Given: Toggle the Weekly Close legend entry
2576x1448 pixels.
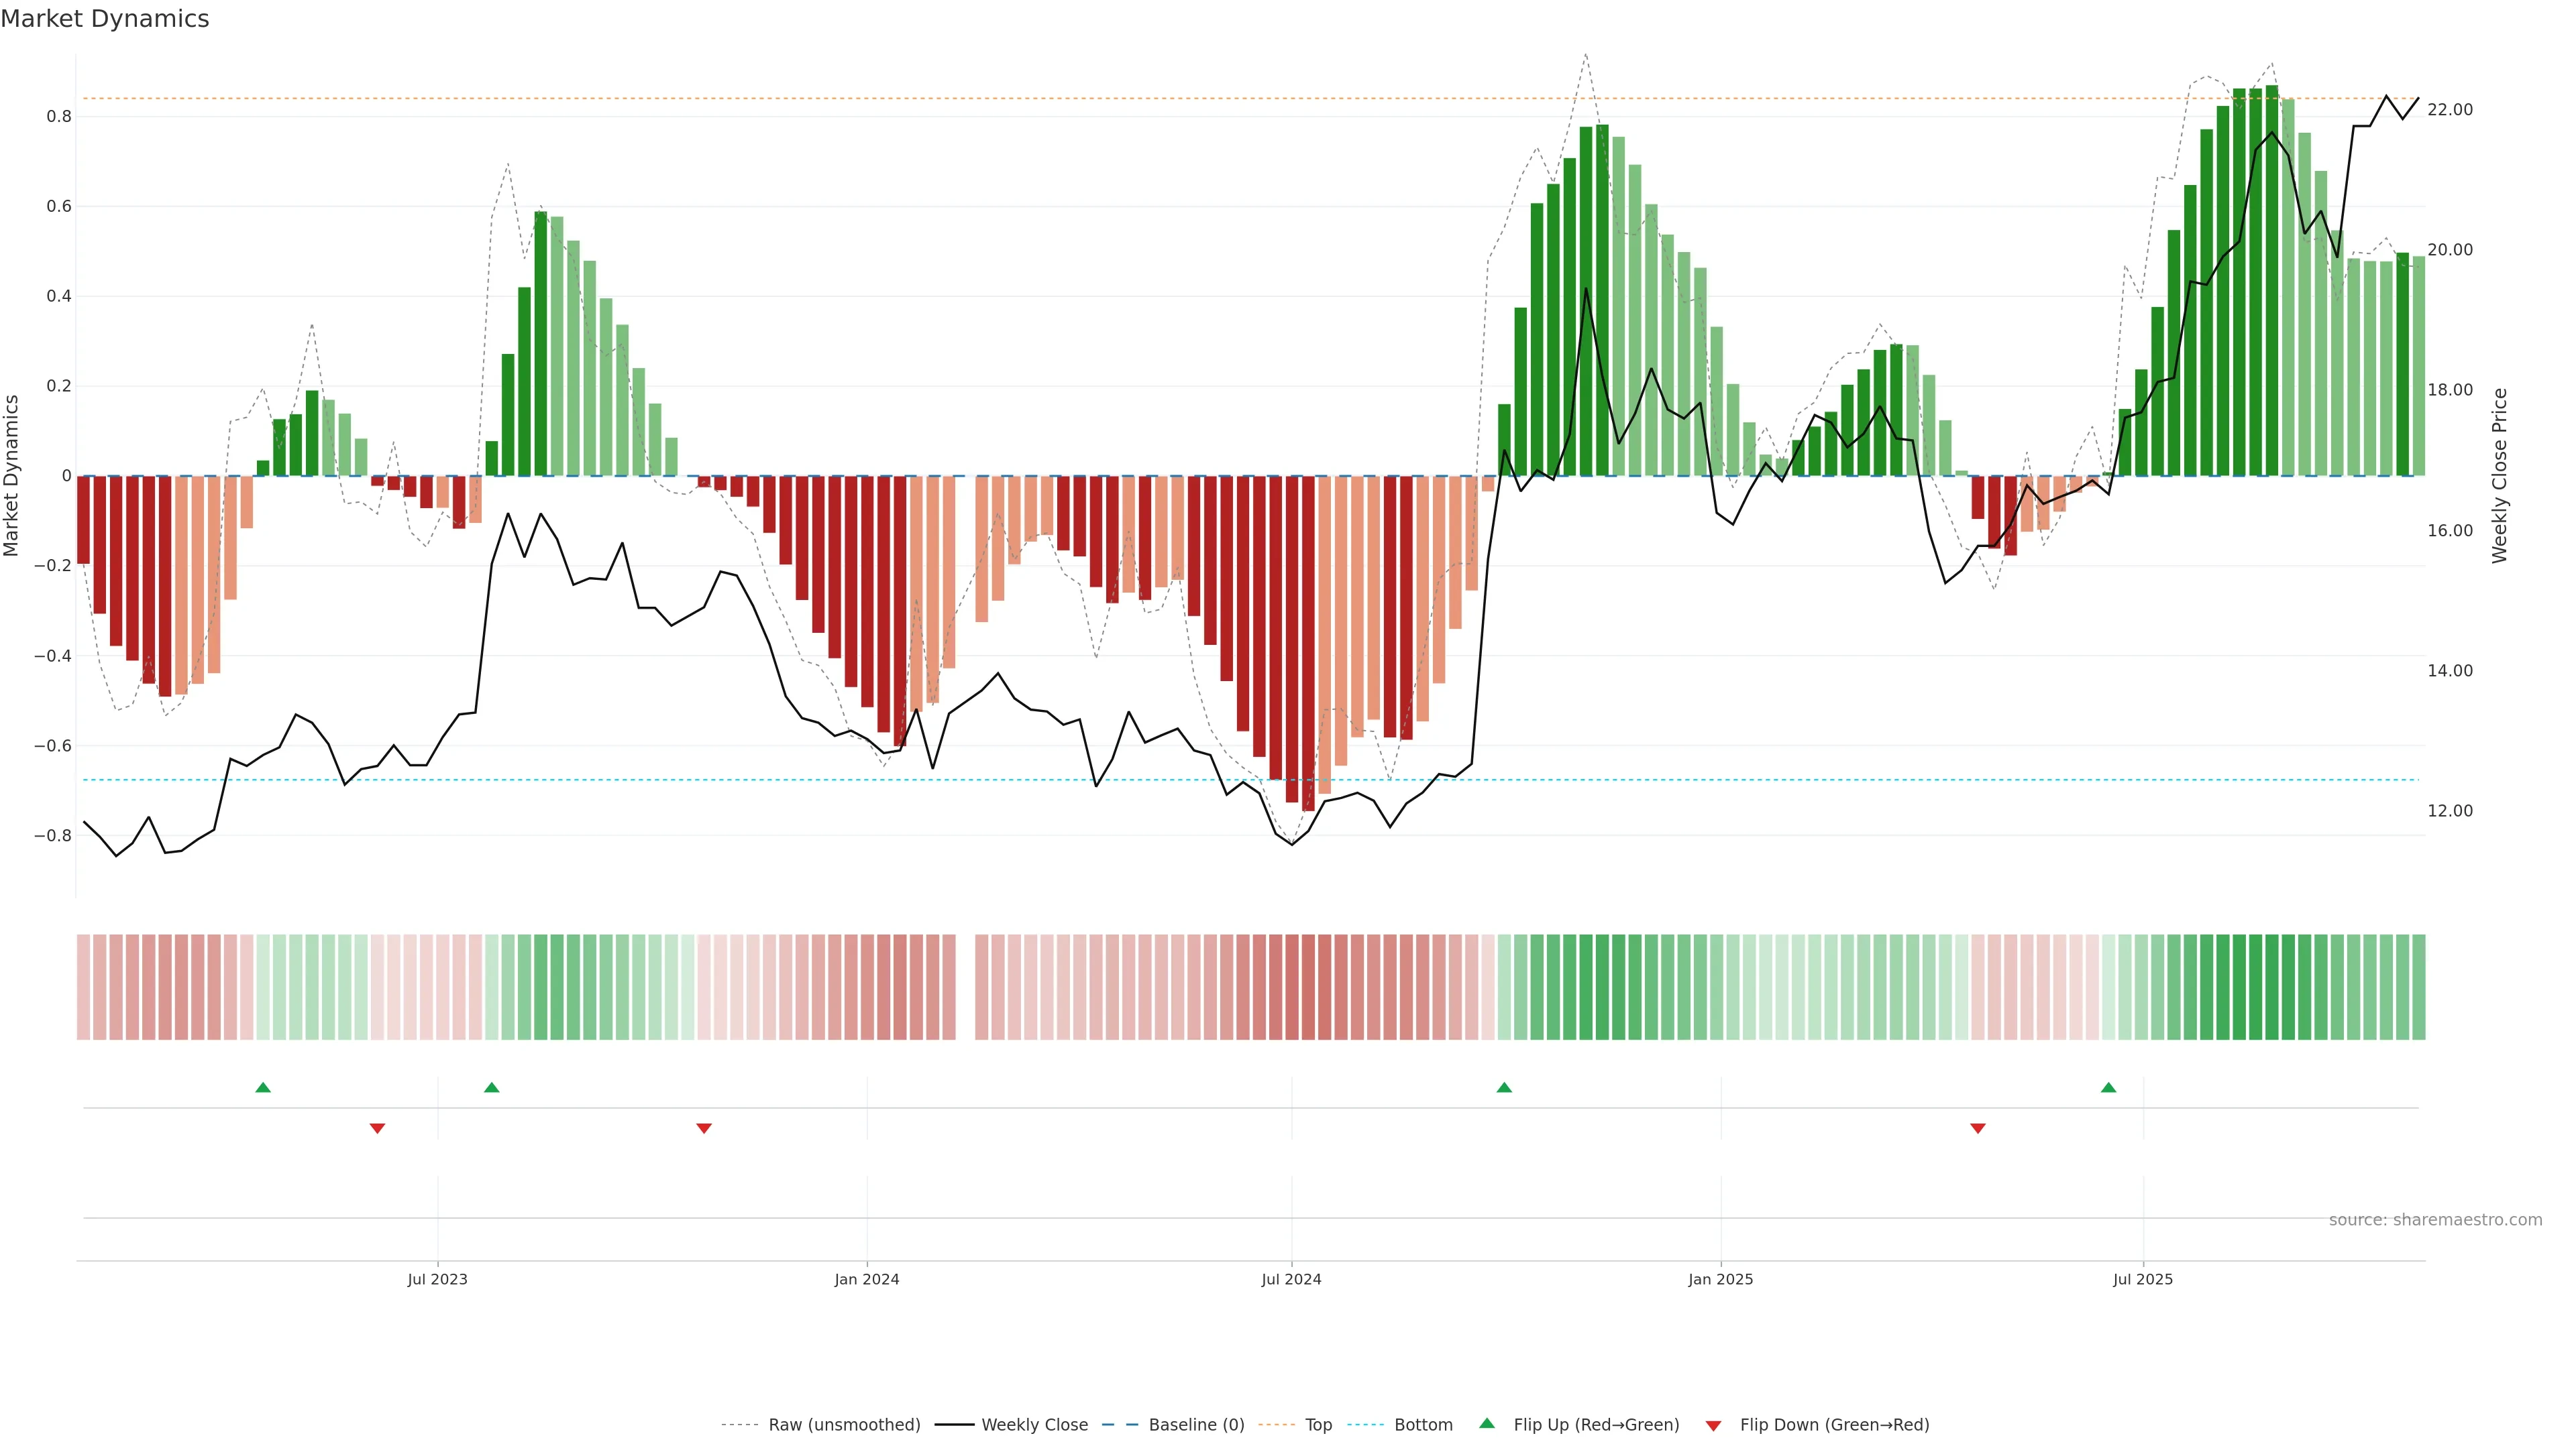Looking at the screenshot, I should tap(1034, 1425).
